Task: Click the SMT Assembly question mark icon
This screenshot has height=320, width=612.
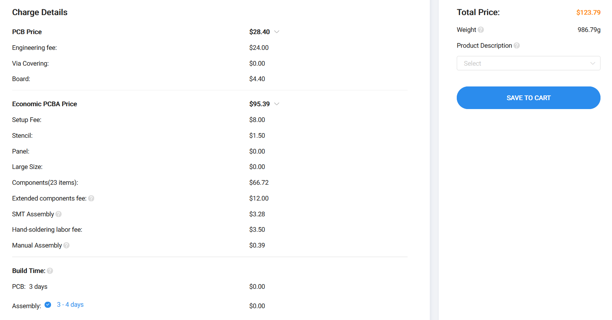Action: click(x=59, y=214)
